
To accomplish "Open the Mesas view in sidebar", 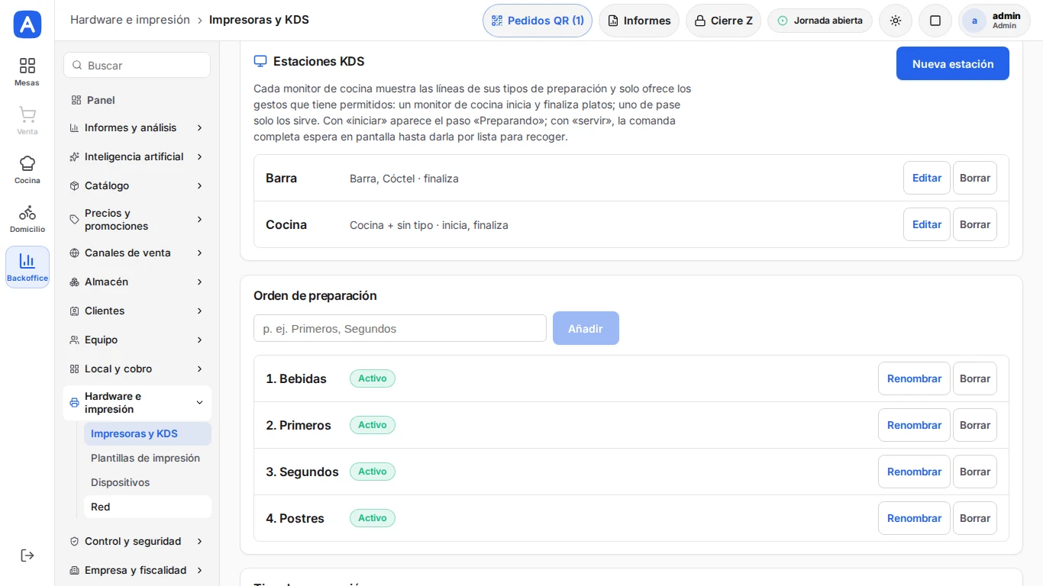I will [27, 72].
